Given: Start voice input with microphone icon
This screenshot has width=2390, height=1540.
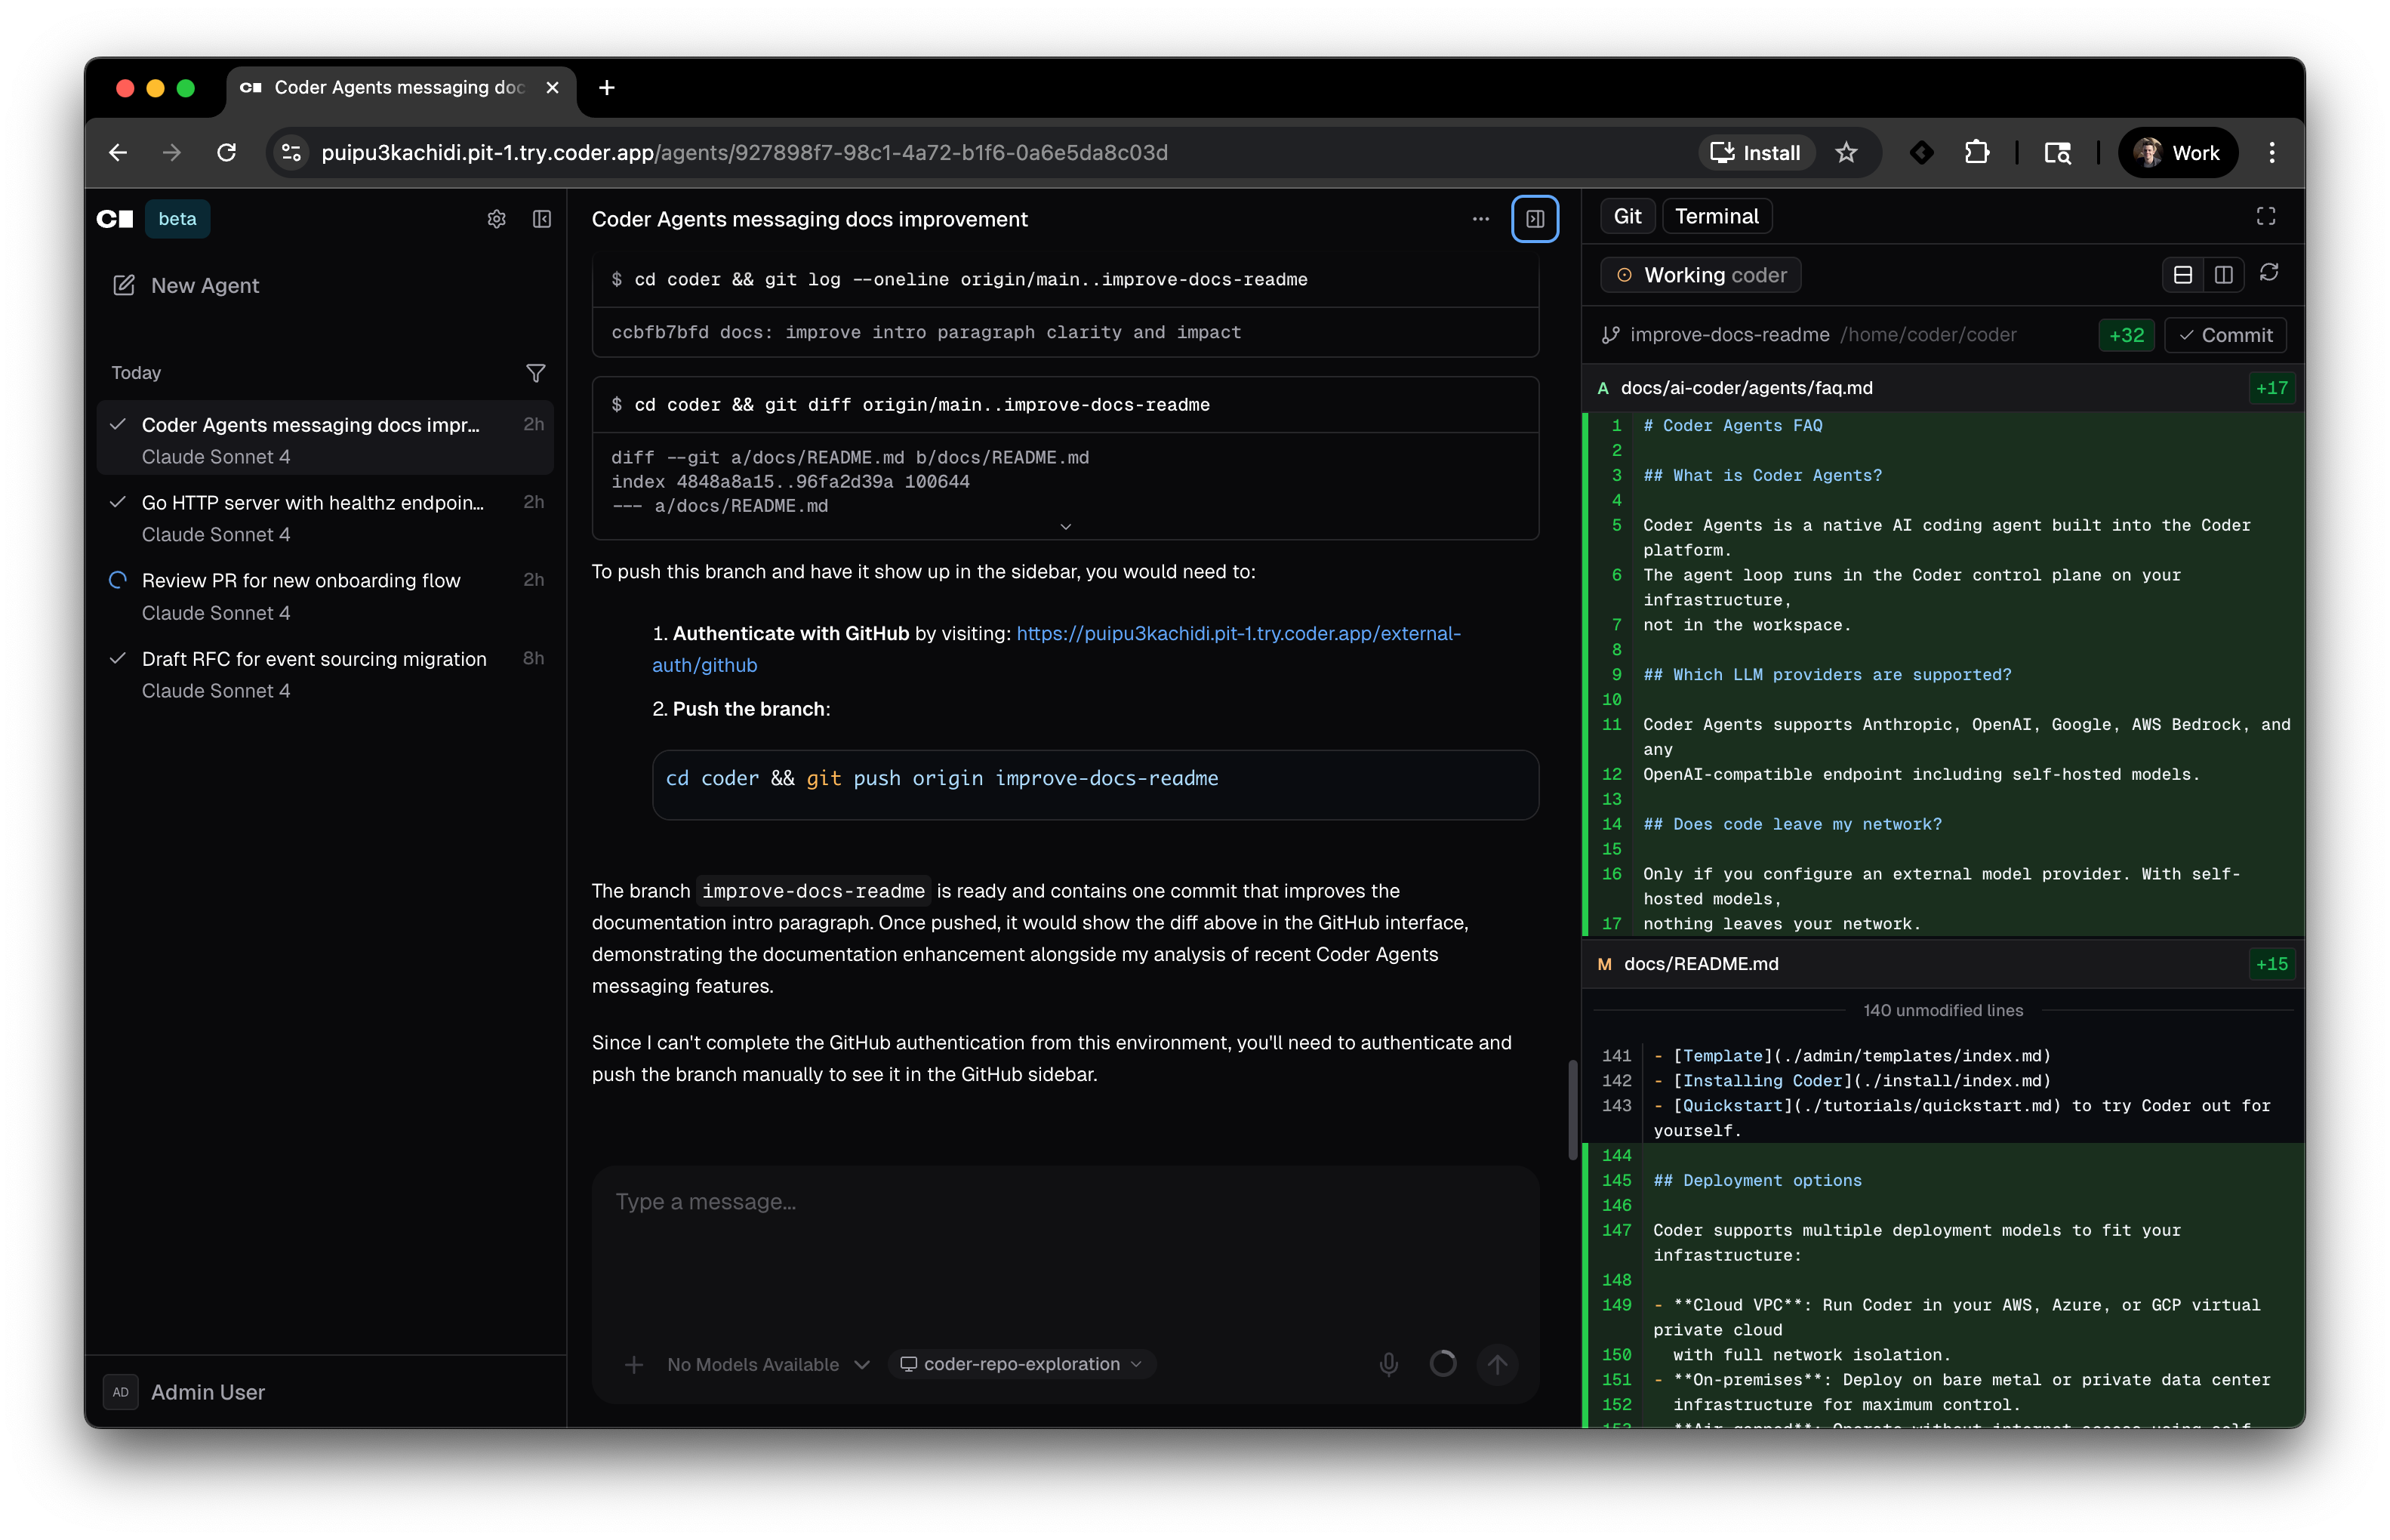Looking at the screenshot, I should [1389, 1364].
